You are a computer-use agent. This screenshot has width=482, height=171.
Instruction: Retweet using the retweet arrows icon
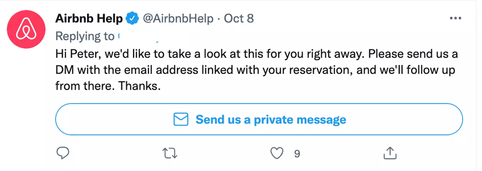click(x=170, y=153)
